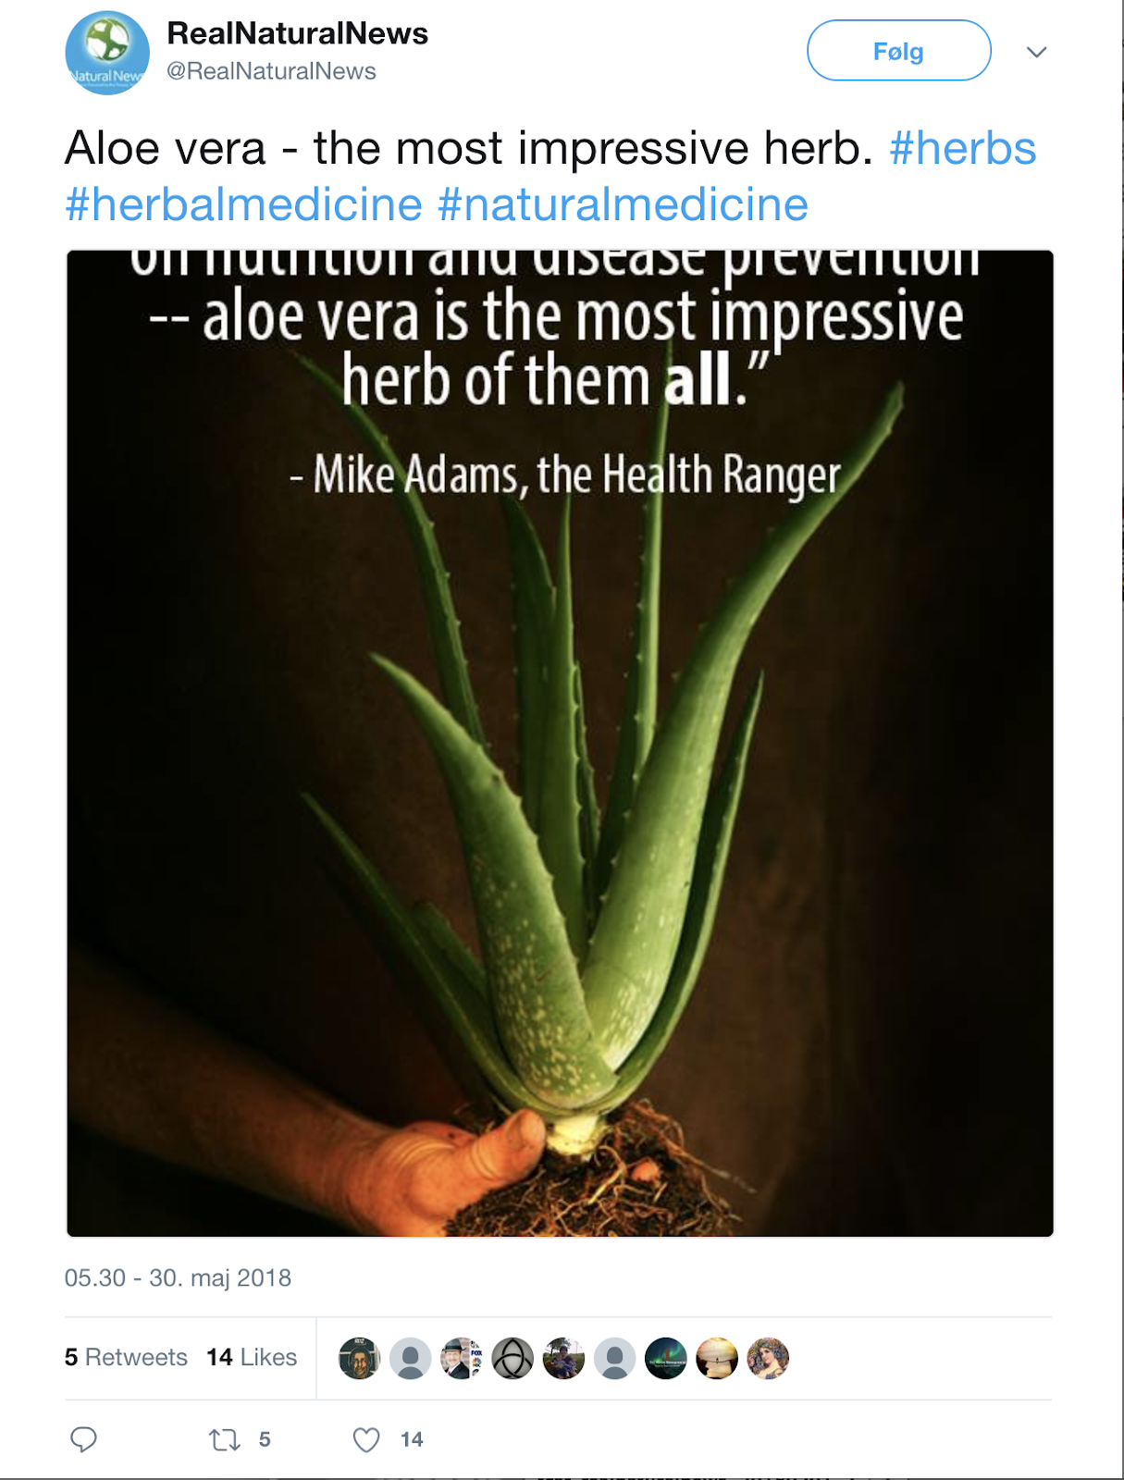Image resolution: width=1124 pixels, height=1480 pixels.
Task: Retweet using the retweet arrows icon
Action: tap(224, 1439)
